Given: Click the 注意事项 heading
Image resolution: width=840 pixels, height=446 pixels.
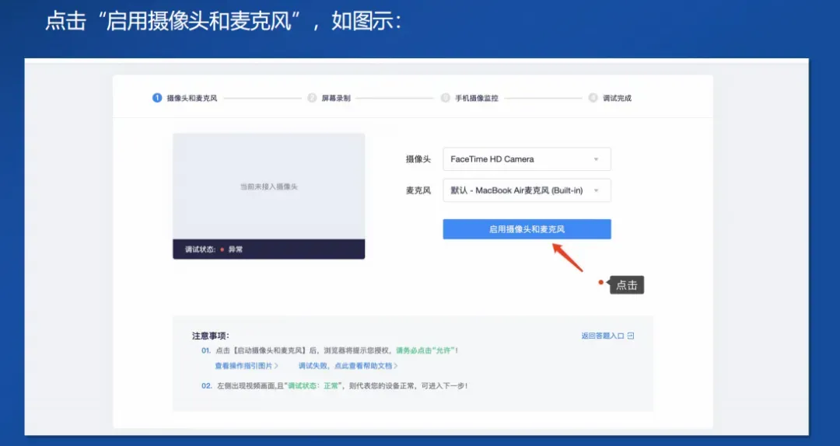Looking at the screenshot, I should click(211, 336).
